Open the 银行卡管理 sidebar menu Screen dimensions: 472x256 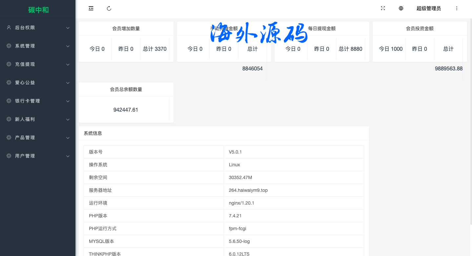pos(28,101)
